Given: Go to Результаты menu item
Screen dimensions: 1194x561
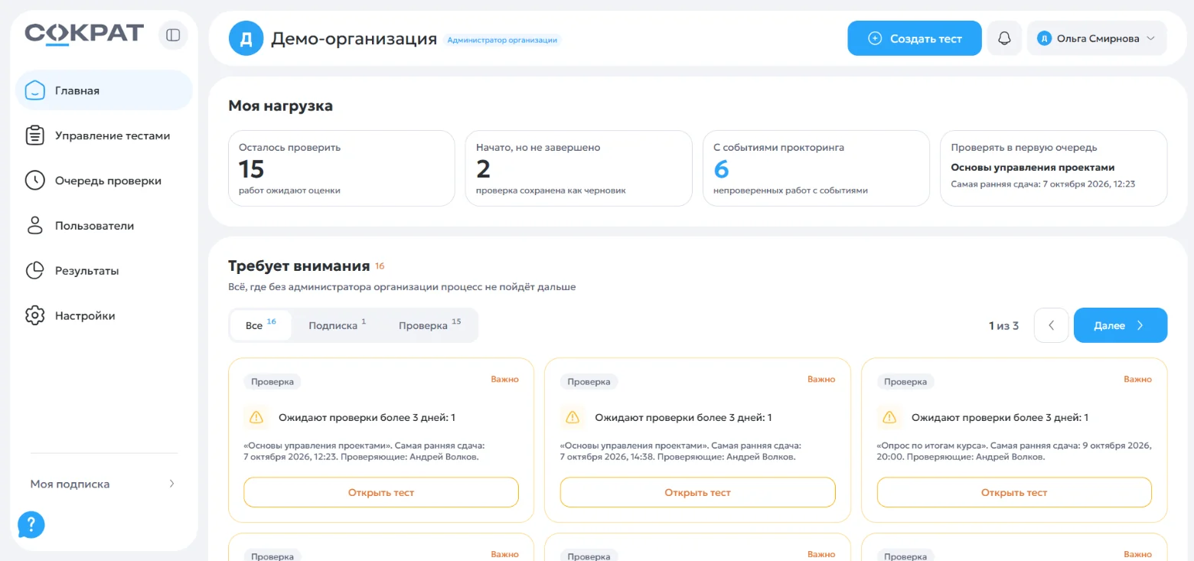Looking at the screenshot, I should (x=104, y=271).
